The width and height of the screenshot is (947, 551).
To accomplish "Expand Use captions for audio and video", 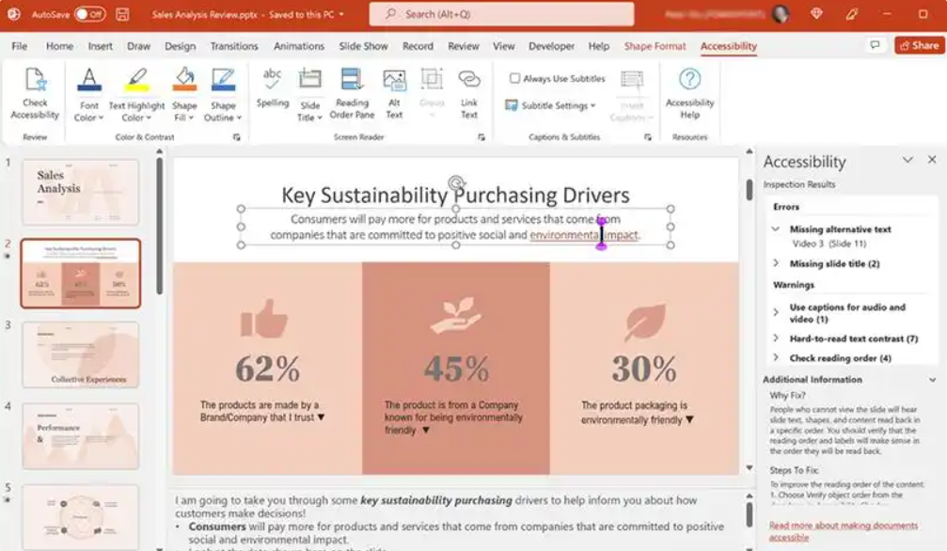I will [x=776, y=312].
